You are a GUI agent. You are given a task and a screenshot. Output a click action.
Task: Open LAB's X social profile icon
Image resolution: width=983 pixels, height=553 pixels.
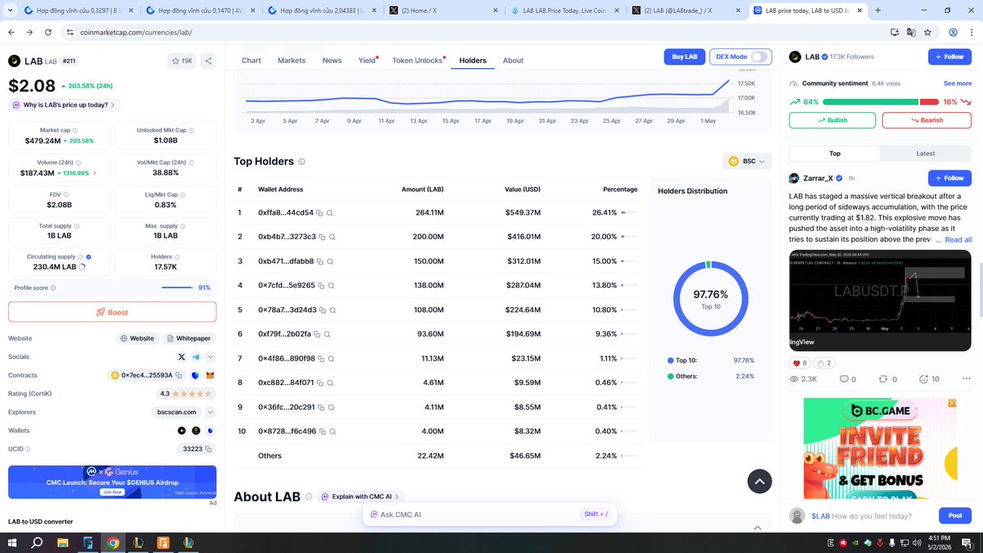[182, 357]
